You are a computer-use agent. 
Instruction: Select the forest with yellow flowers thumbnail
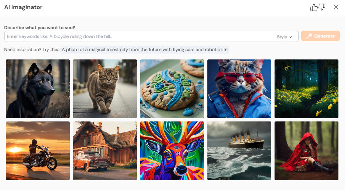(306, 89)
